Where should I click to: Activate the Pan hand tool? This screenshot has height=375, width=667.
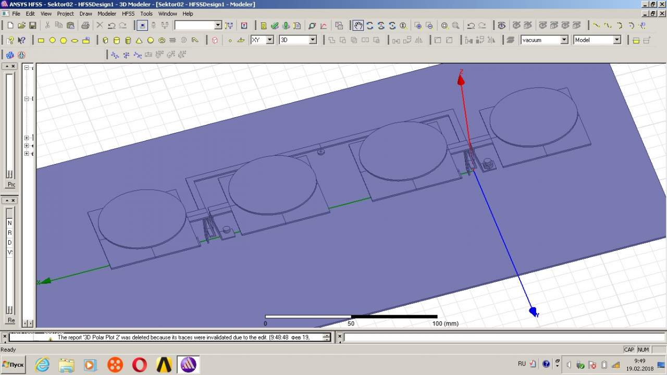359,25
